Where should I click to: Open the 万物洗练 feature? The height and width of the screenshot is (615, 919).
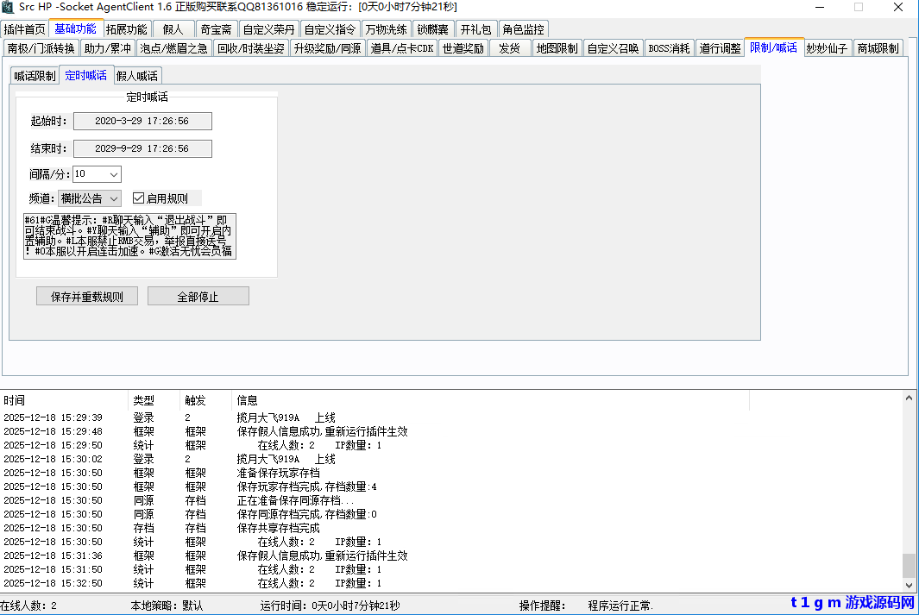coord(386,28)
